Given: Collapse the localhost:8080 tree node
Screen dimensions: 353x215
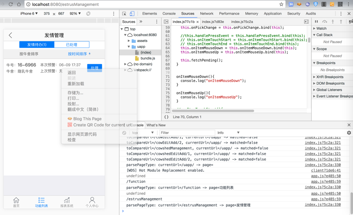Looking at the screenshot, I should tap(125, 35).
